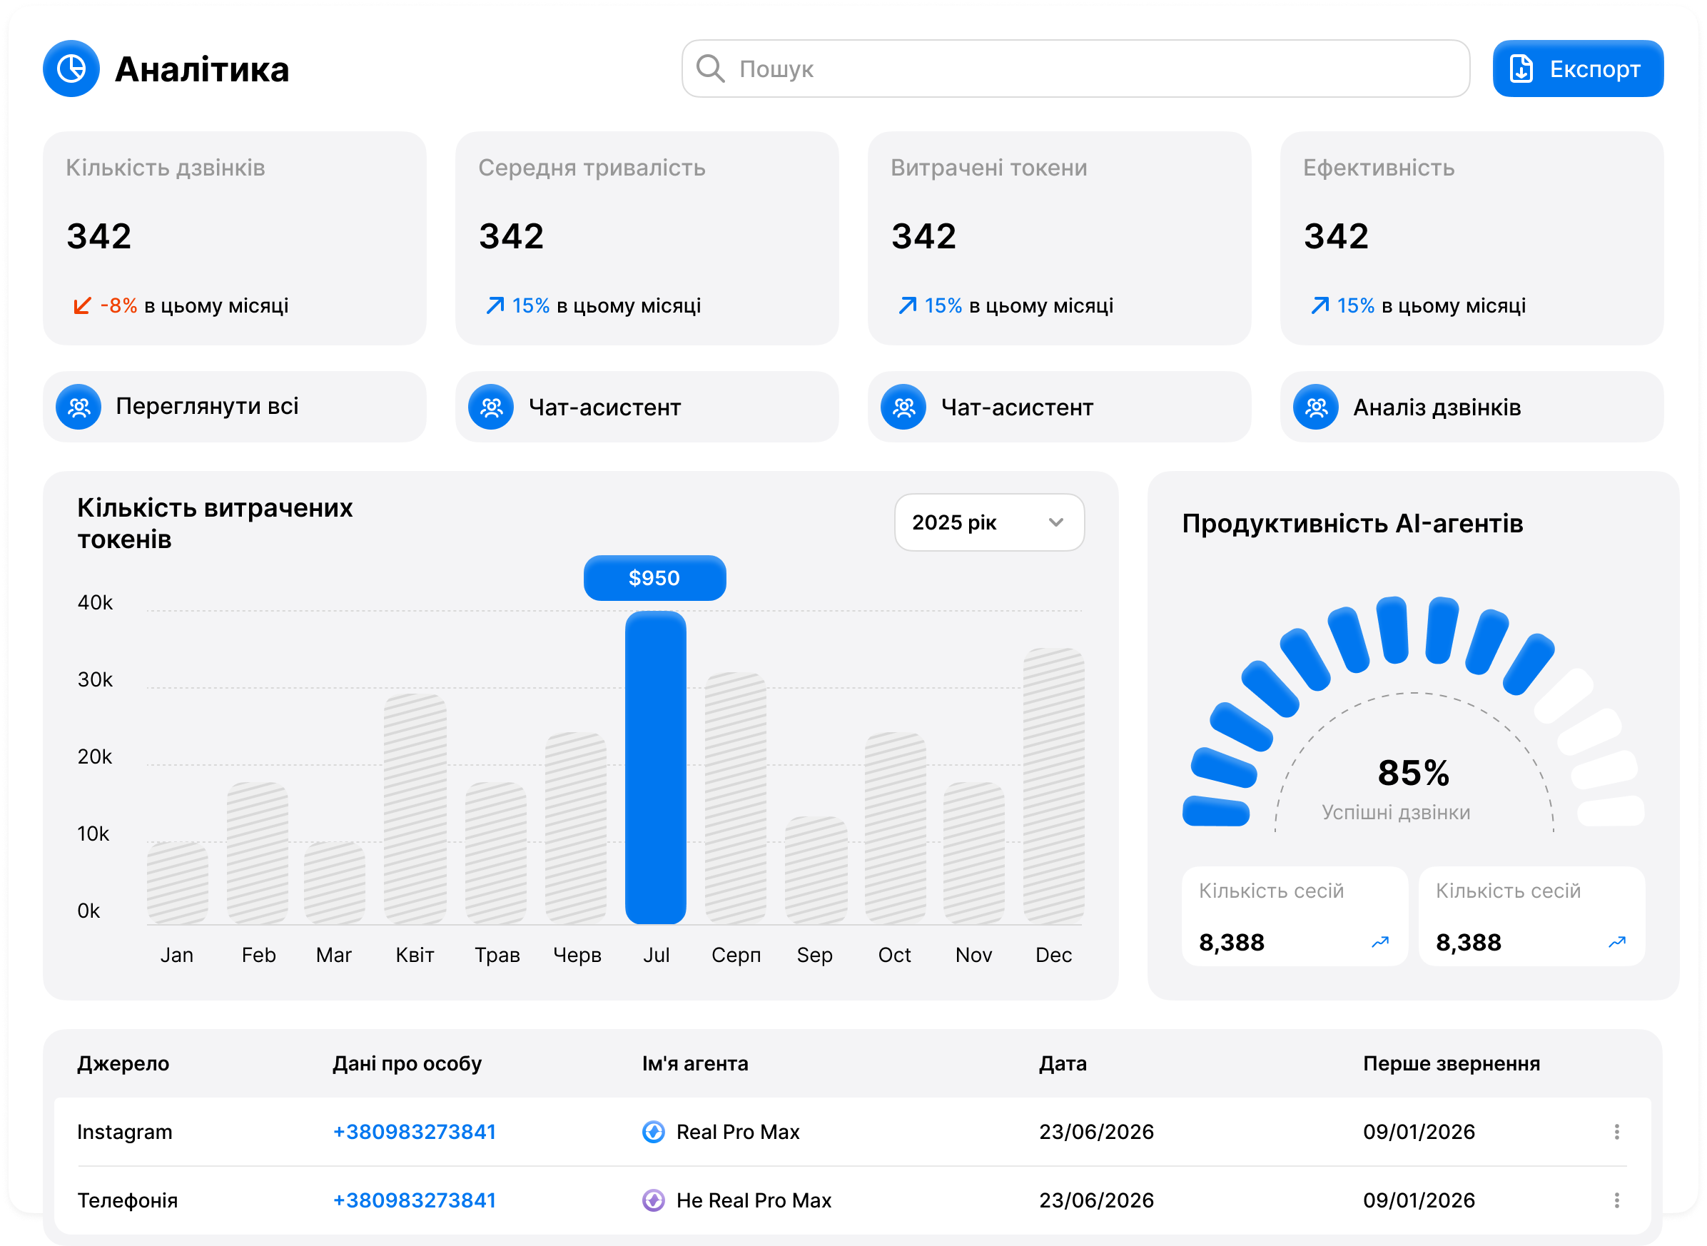Click the He Real Pro Max agent avatar icon

pyautogui.click(x=653, y=1200)
